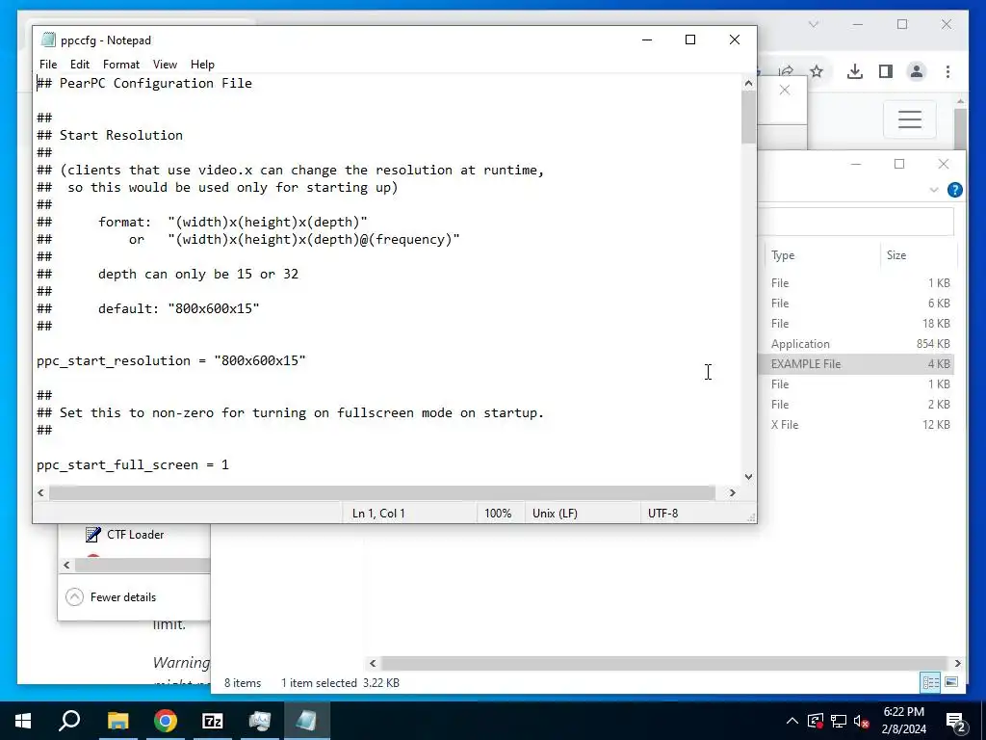
Task: Click the Unix (LF) status entry
Action: (x=556, y=514)
